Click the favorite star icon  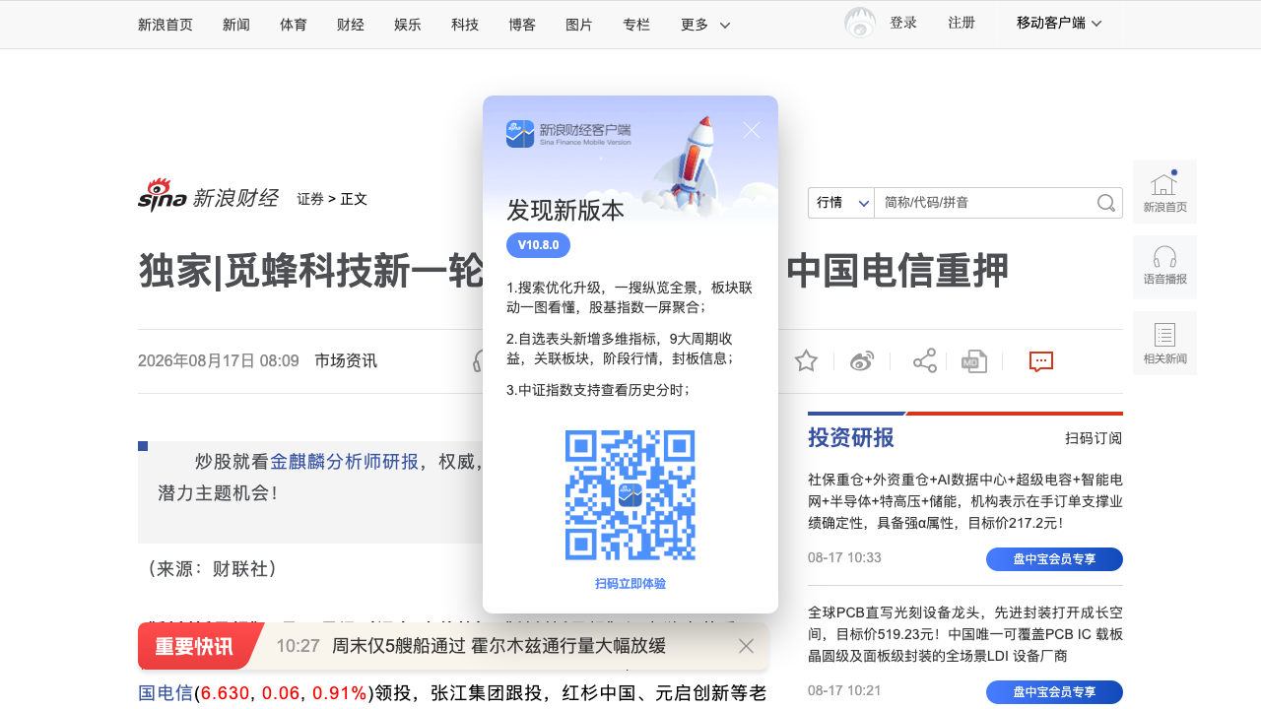point(806,361)
